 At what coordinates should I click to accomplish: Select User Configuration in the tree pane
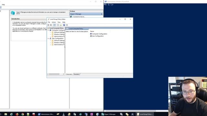[58, 39]
